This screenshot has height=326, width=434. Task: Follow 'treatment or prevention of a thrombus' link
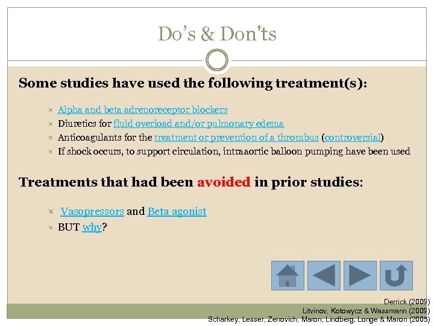[236, 138]
